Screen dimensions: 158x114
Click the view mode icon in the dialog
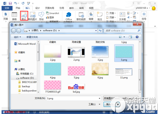click(120, 37)
